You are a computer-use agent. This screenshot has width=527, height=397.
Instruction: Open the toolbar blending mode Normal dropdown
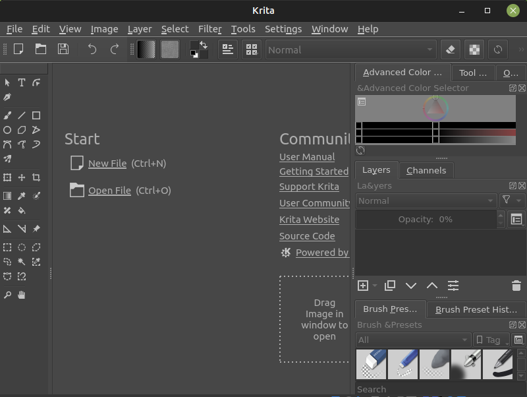click(x=351, y=50)
